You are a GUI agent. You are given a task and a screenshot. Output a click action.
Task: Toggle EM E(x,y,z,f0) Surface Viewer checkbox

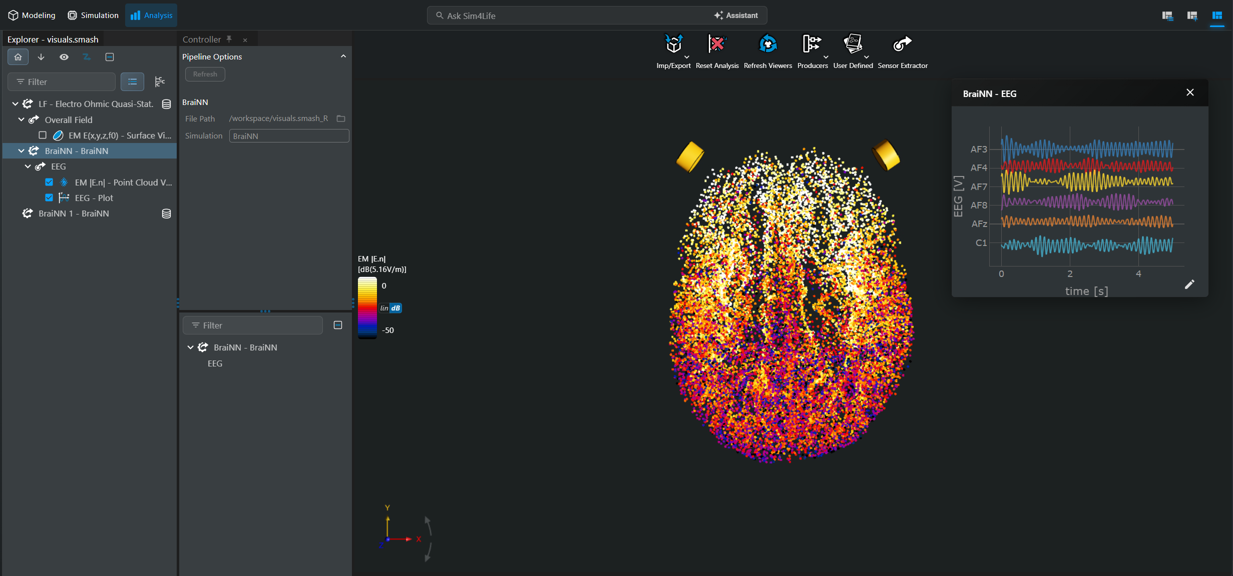pyautogui.click(x=43, y=135)
